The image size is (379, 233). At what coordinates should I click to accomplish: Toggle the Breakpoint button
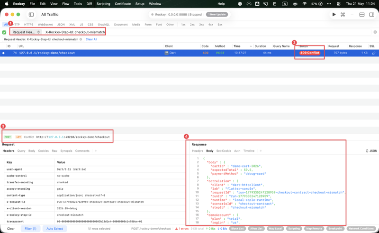(335, 229)
